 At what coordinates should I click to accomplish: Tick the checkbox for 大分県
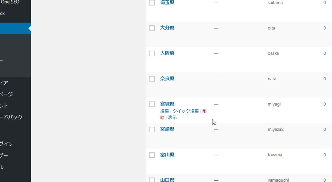point(152,28)
